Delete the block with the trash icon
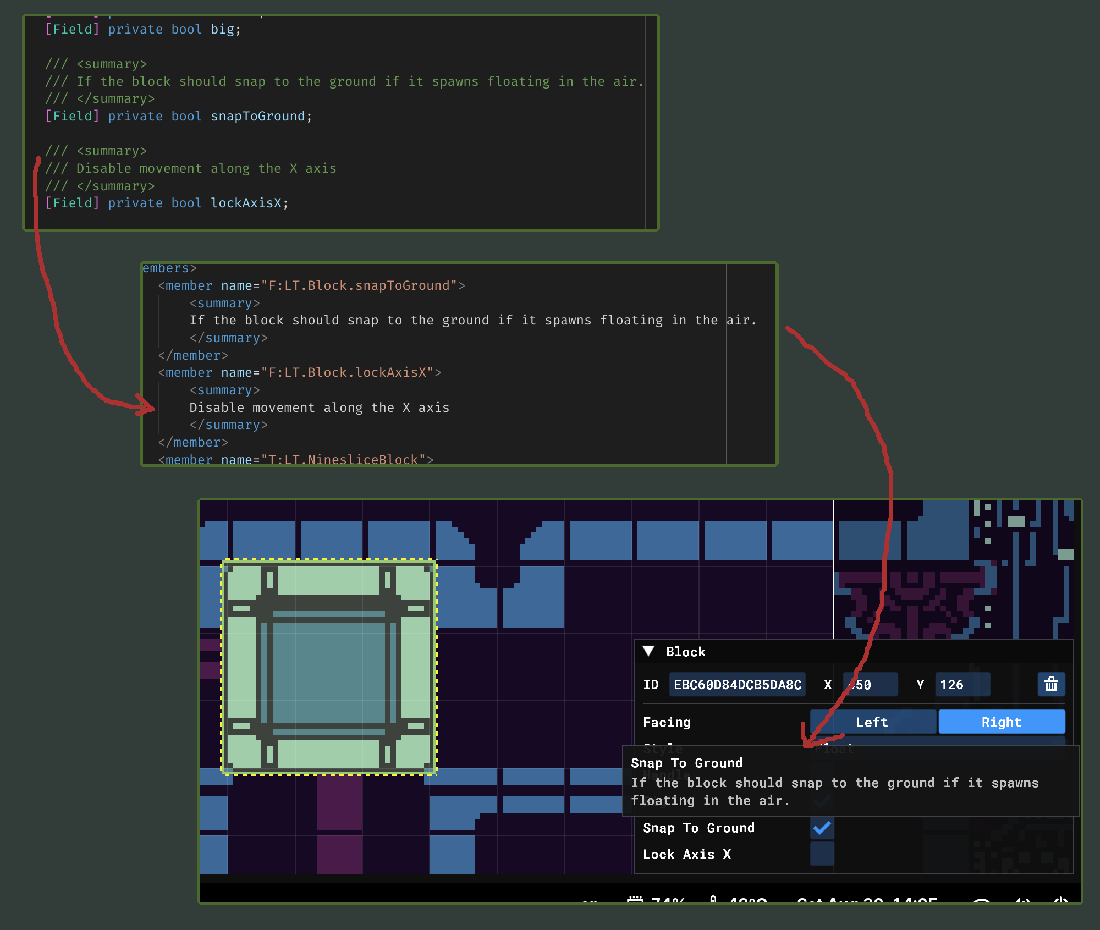This screenshot has width=1100, height=930. coord(1050,684)
